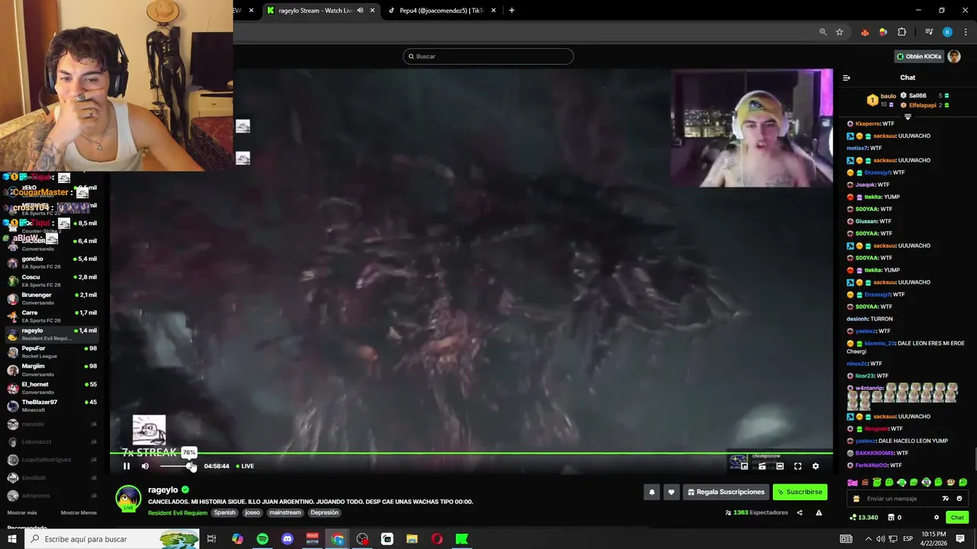Click the notification bell for rageylo
Image resolution: width=977 pixels, height=549 pixels.
pos(652,492)
